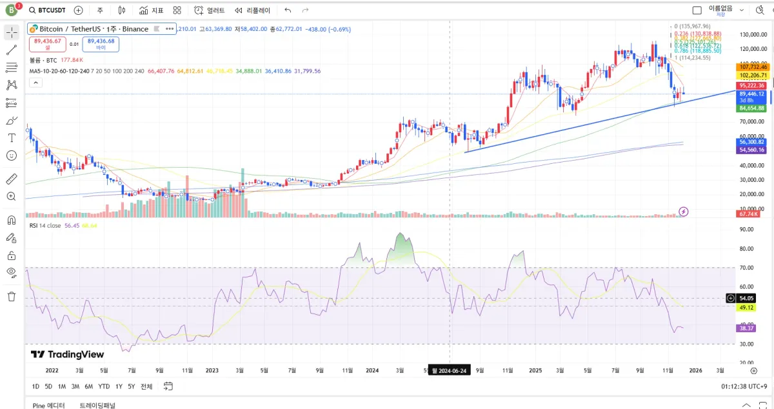Select the 1D time range
Screen dimensions: 774x409
36,386
